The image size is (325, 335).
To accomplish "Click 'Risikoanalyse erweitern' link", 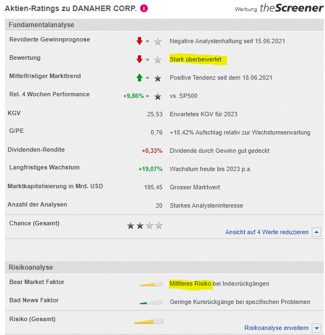I will [x=276, y=328].
